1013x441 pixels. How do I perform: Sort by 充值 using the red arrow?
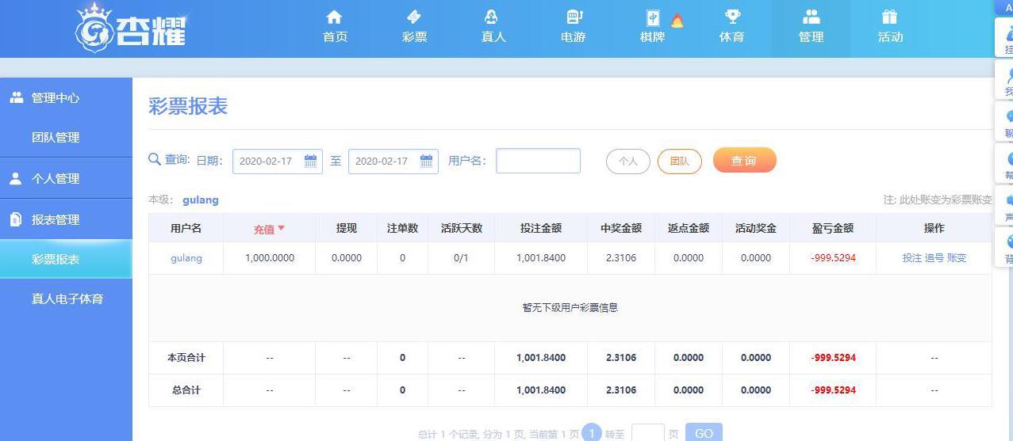(281, 228)
